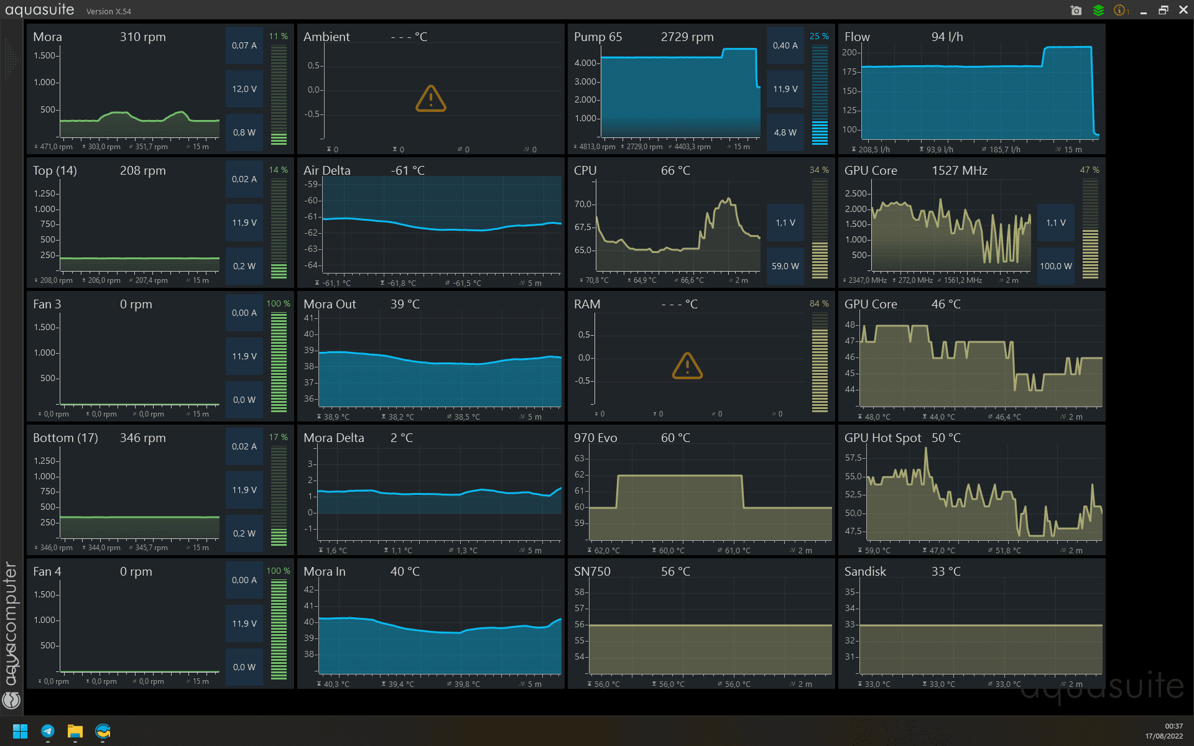Click the aquacomputer logo in the sidebar

[11, 700]
